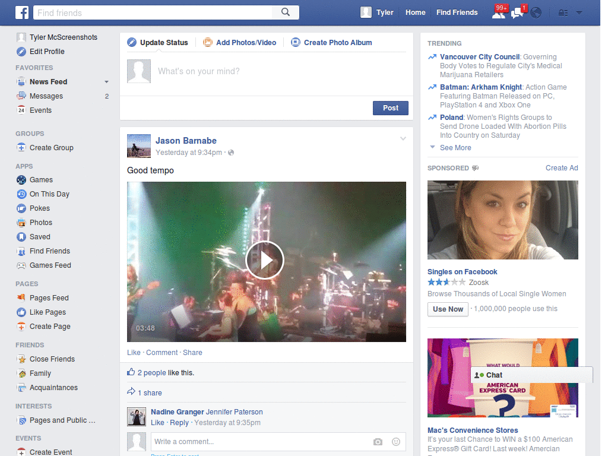The height and width of the screenshot is (456, 608).
Task: Click the Comment link under the video
Action: 161,353
